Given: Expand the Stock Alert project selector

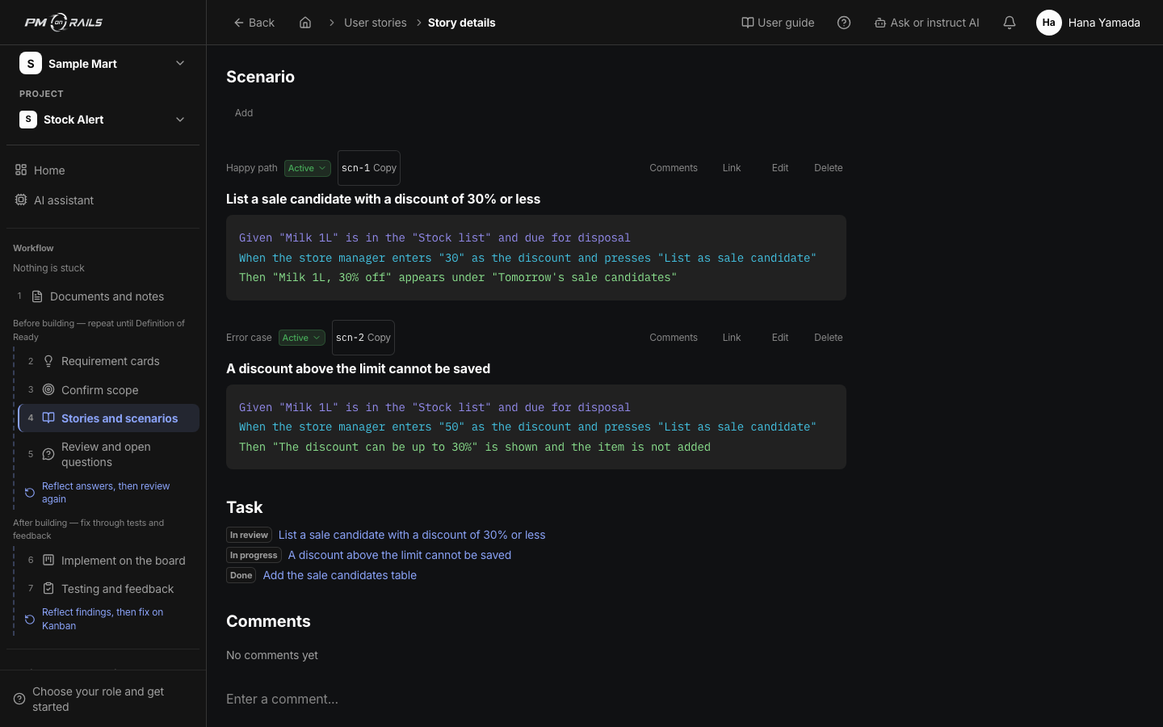Looking at the screenshot, I should 103,120.
